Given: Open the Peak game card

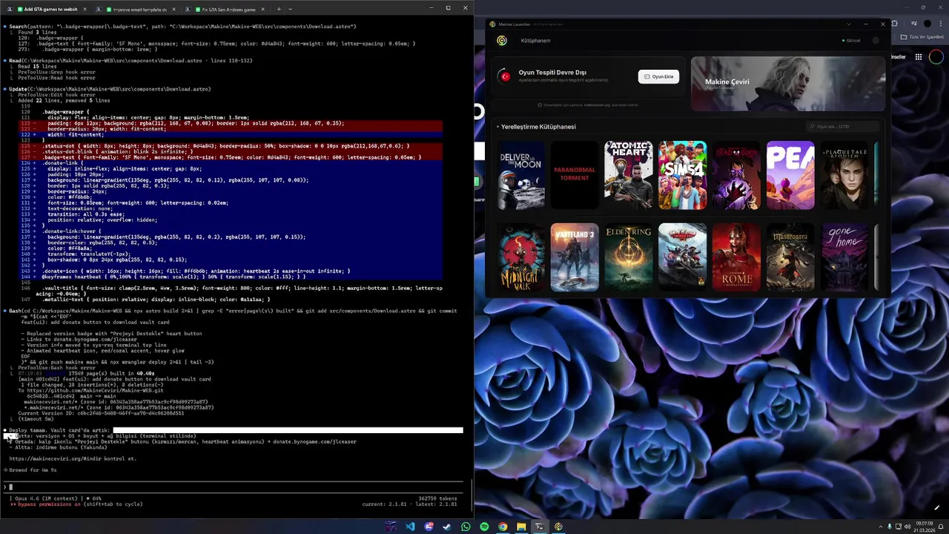Looking at the screenshot, I should [x=790, y=176].
